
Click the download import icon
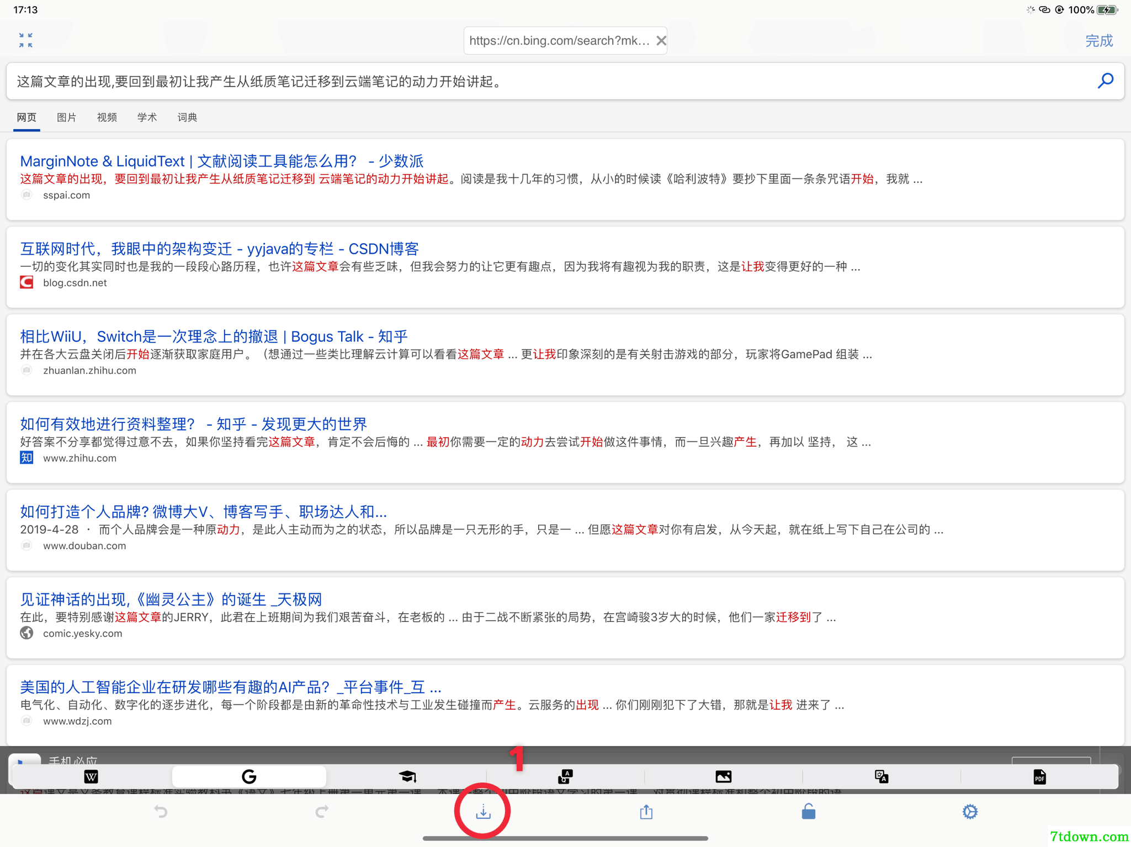pos(484,812)
